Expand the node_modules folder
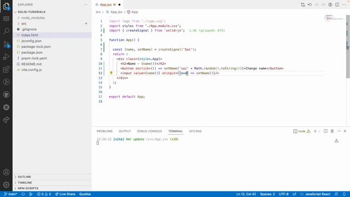Viewport: 350px width, 197px height. click(x=33, y=18)
